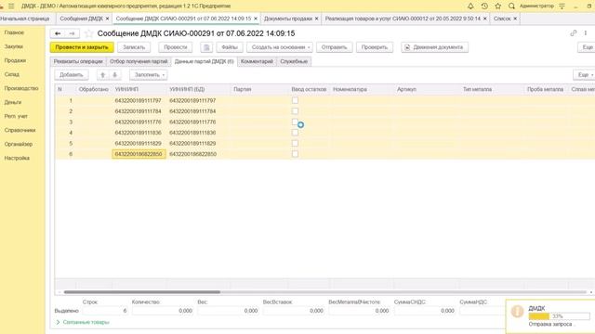Open the Справочники section
595x334 pixels.
[20, 130]
